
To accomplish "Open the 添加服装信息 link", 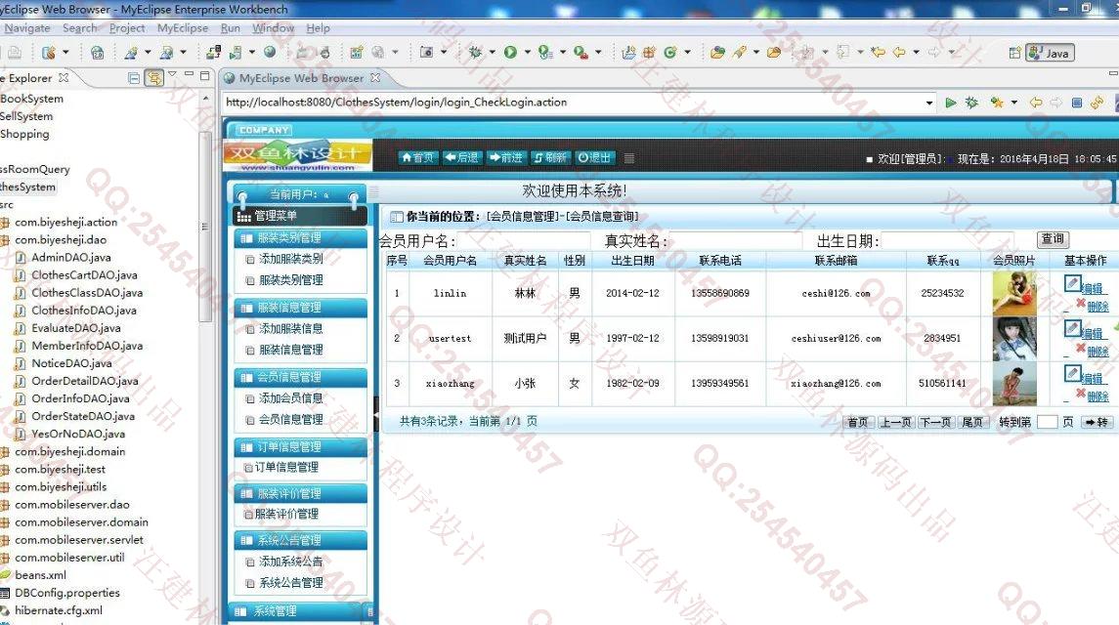I will click(x=290, y=329).
